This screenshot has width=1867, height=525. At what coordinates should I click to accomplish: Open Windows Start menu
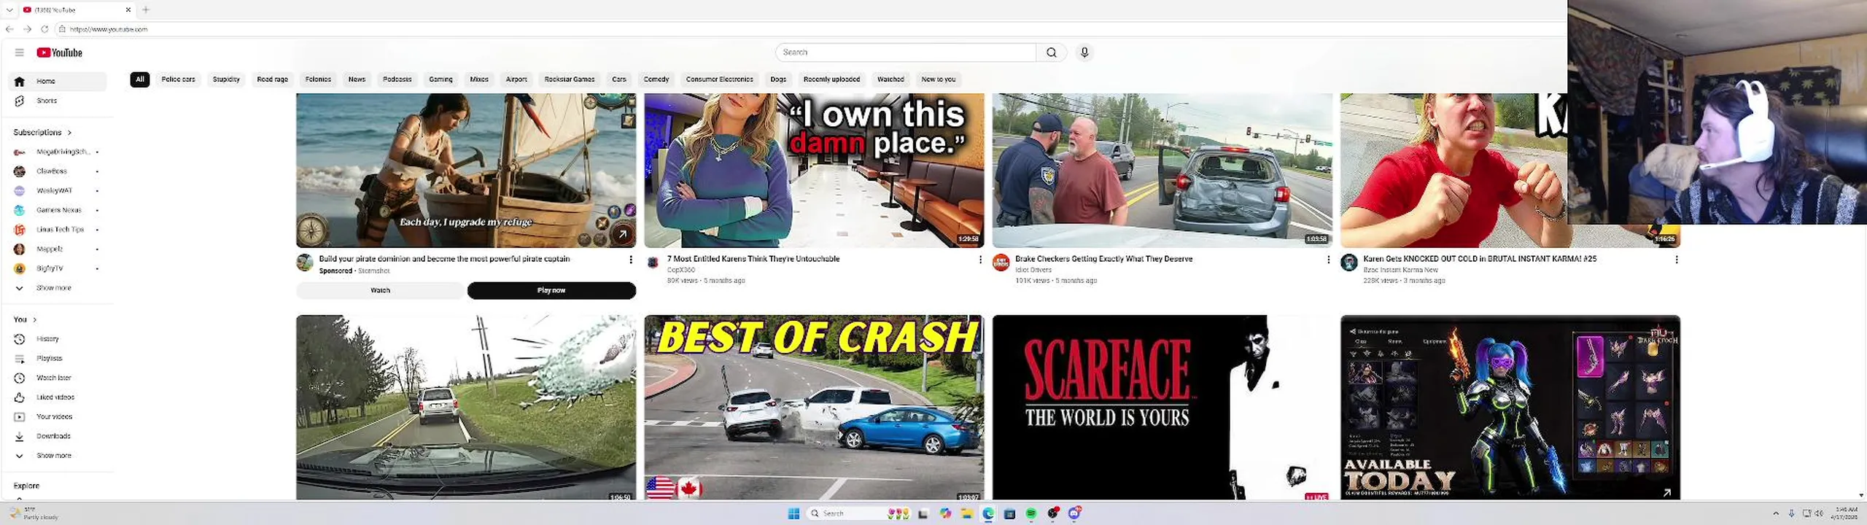point(793,513)
